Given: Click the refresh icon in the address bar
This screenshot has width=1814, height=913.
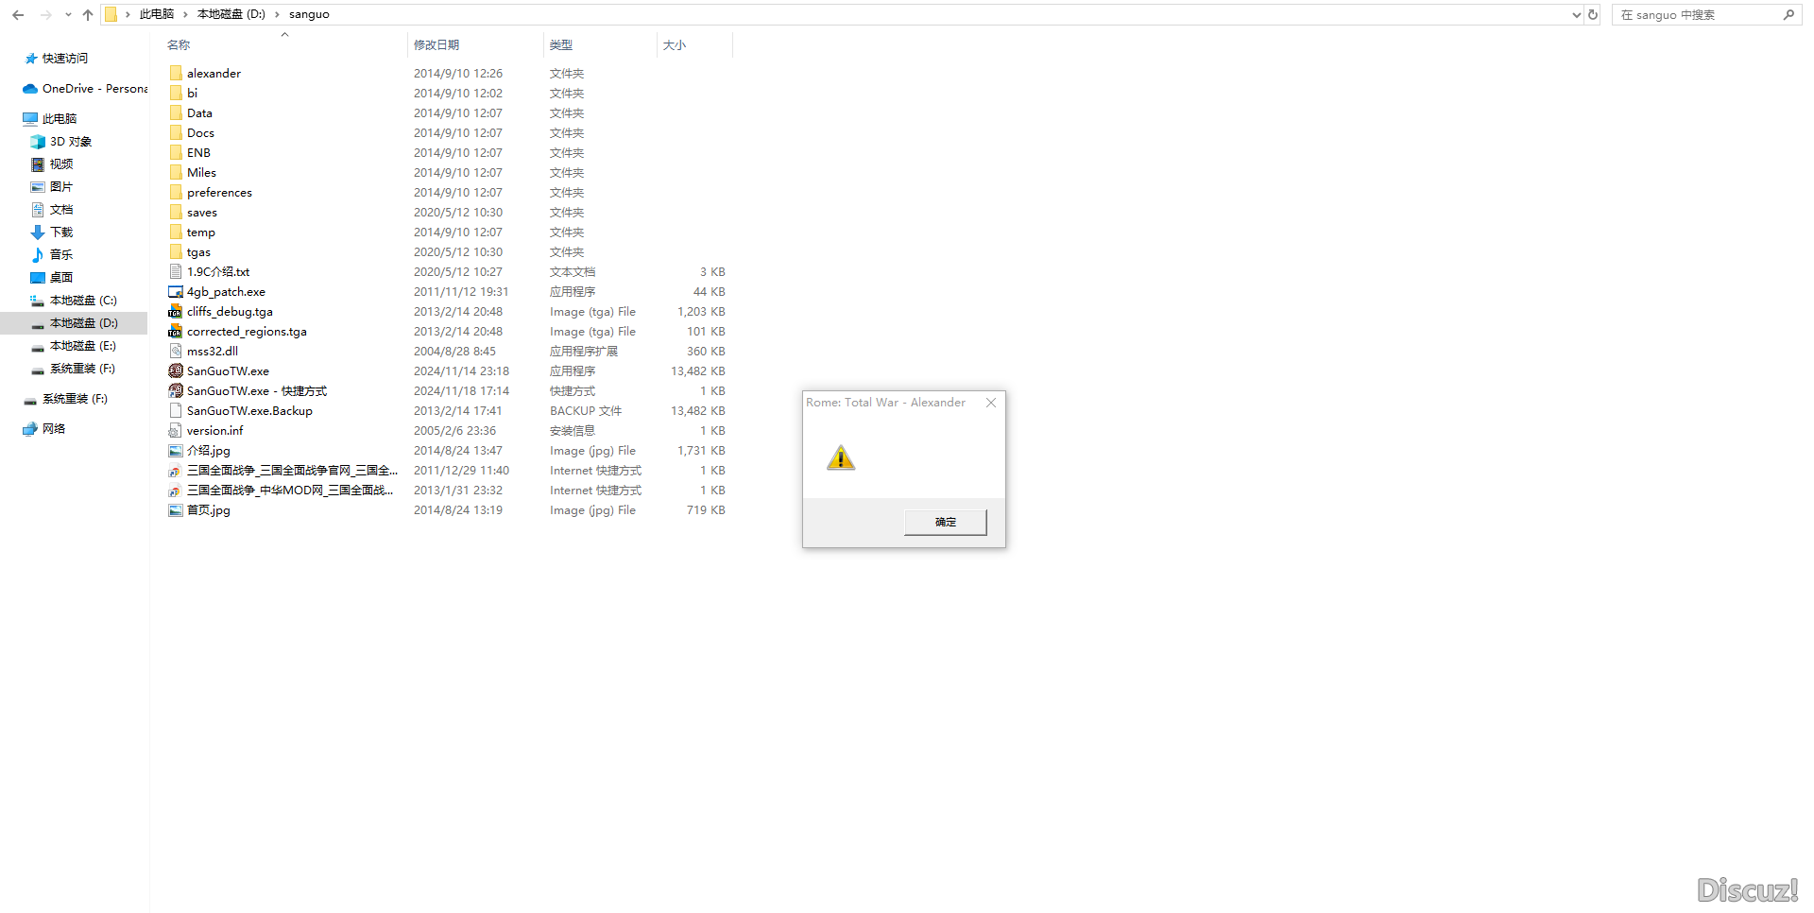Looking at the screenshot, I should (1594, 14).
